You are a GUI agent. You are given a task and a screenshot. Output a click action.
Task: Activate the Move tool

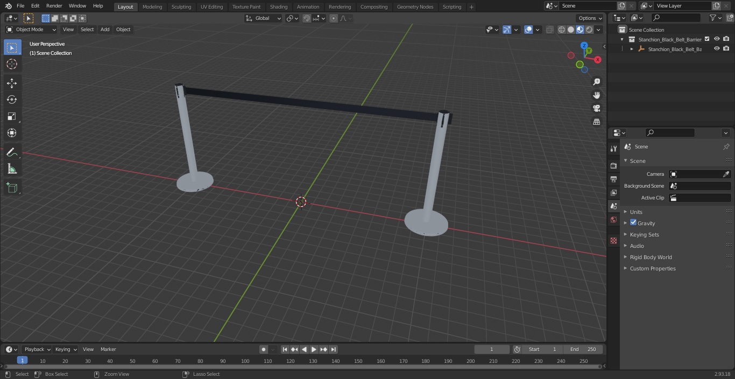click(x=12, y=83)
